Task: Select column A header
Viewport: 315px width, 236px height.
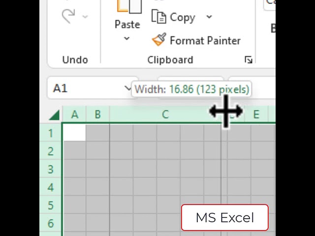Action: (74, 115)
